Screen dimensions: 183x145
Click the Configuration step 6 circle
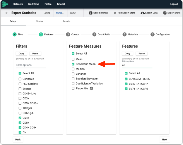(153, 34)
